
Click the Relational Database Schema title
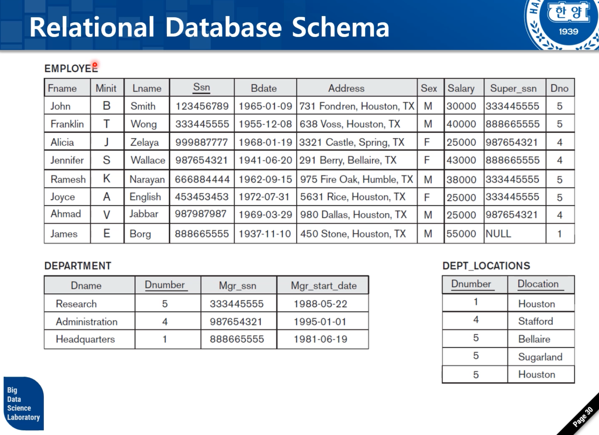click(209, 27)
